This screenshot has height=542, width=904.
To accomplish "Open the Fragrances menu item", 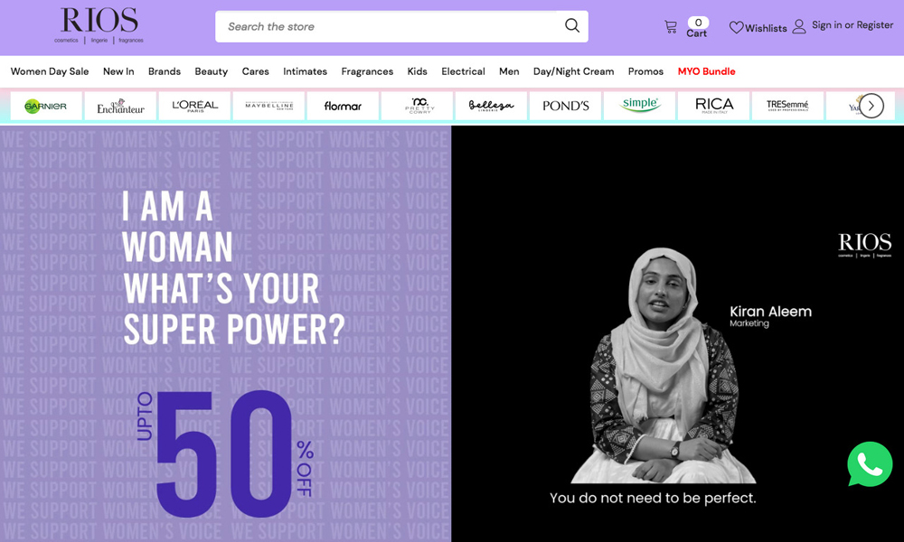I will (x=367, y=71).
